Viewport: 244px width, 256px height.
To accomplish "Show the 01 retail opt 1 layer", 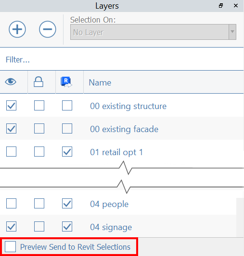I will (11, 151).
